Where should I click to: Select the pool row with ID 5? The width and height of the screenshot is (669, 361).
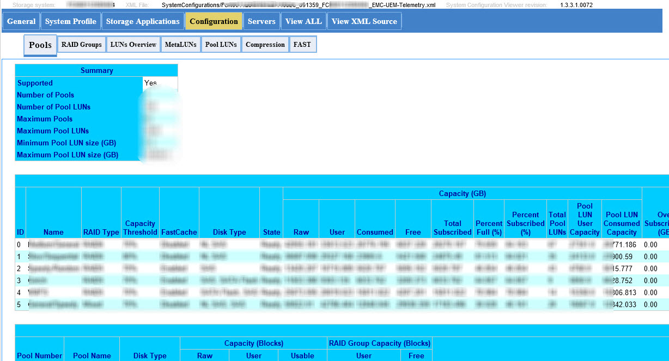coord(163,304)
